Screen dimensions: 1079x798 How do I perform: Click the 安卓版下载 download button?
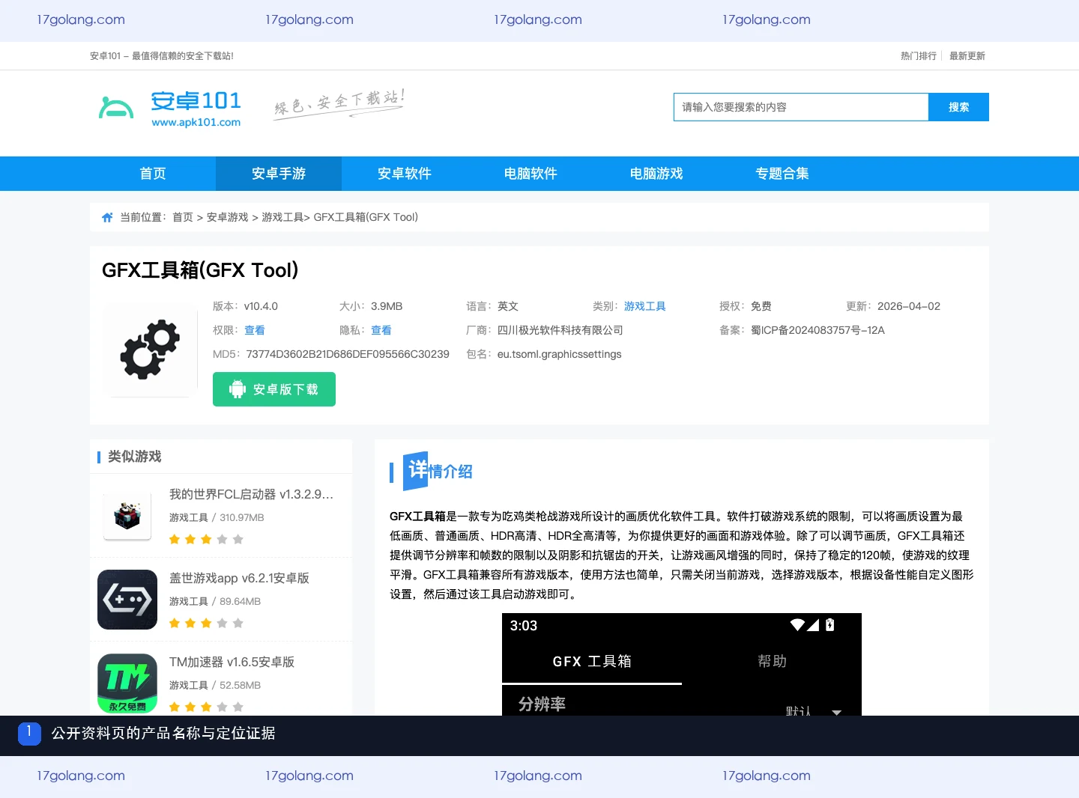[274, 389]
